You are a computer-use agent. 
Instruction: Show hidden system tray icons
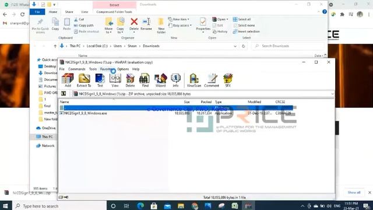(x=302, y=206)
